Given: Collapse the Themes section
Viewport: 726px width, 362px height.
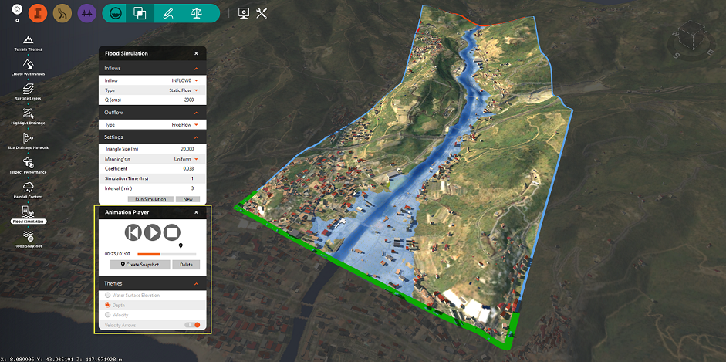Looking at the screenshot, I should (196, 283).
